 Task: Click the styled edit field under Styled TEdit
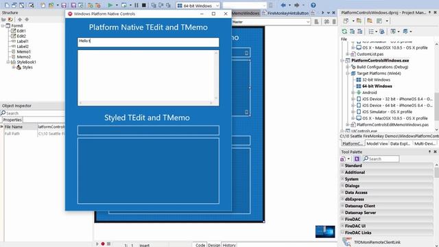[x=148, y=130]
